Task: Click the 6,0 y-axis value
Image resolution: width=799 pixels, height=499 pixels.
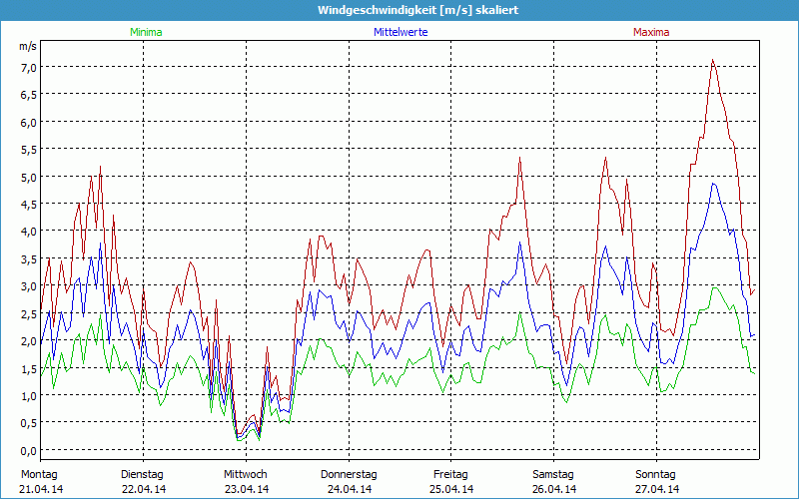Action: (x=28, y=123)
